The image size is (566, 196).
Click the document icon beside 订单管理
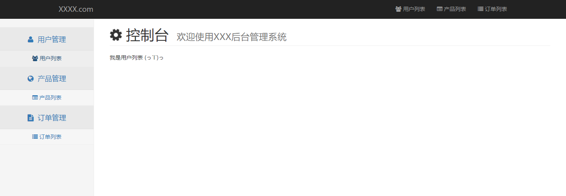(31, 118)
